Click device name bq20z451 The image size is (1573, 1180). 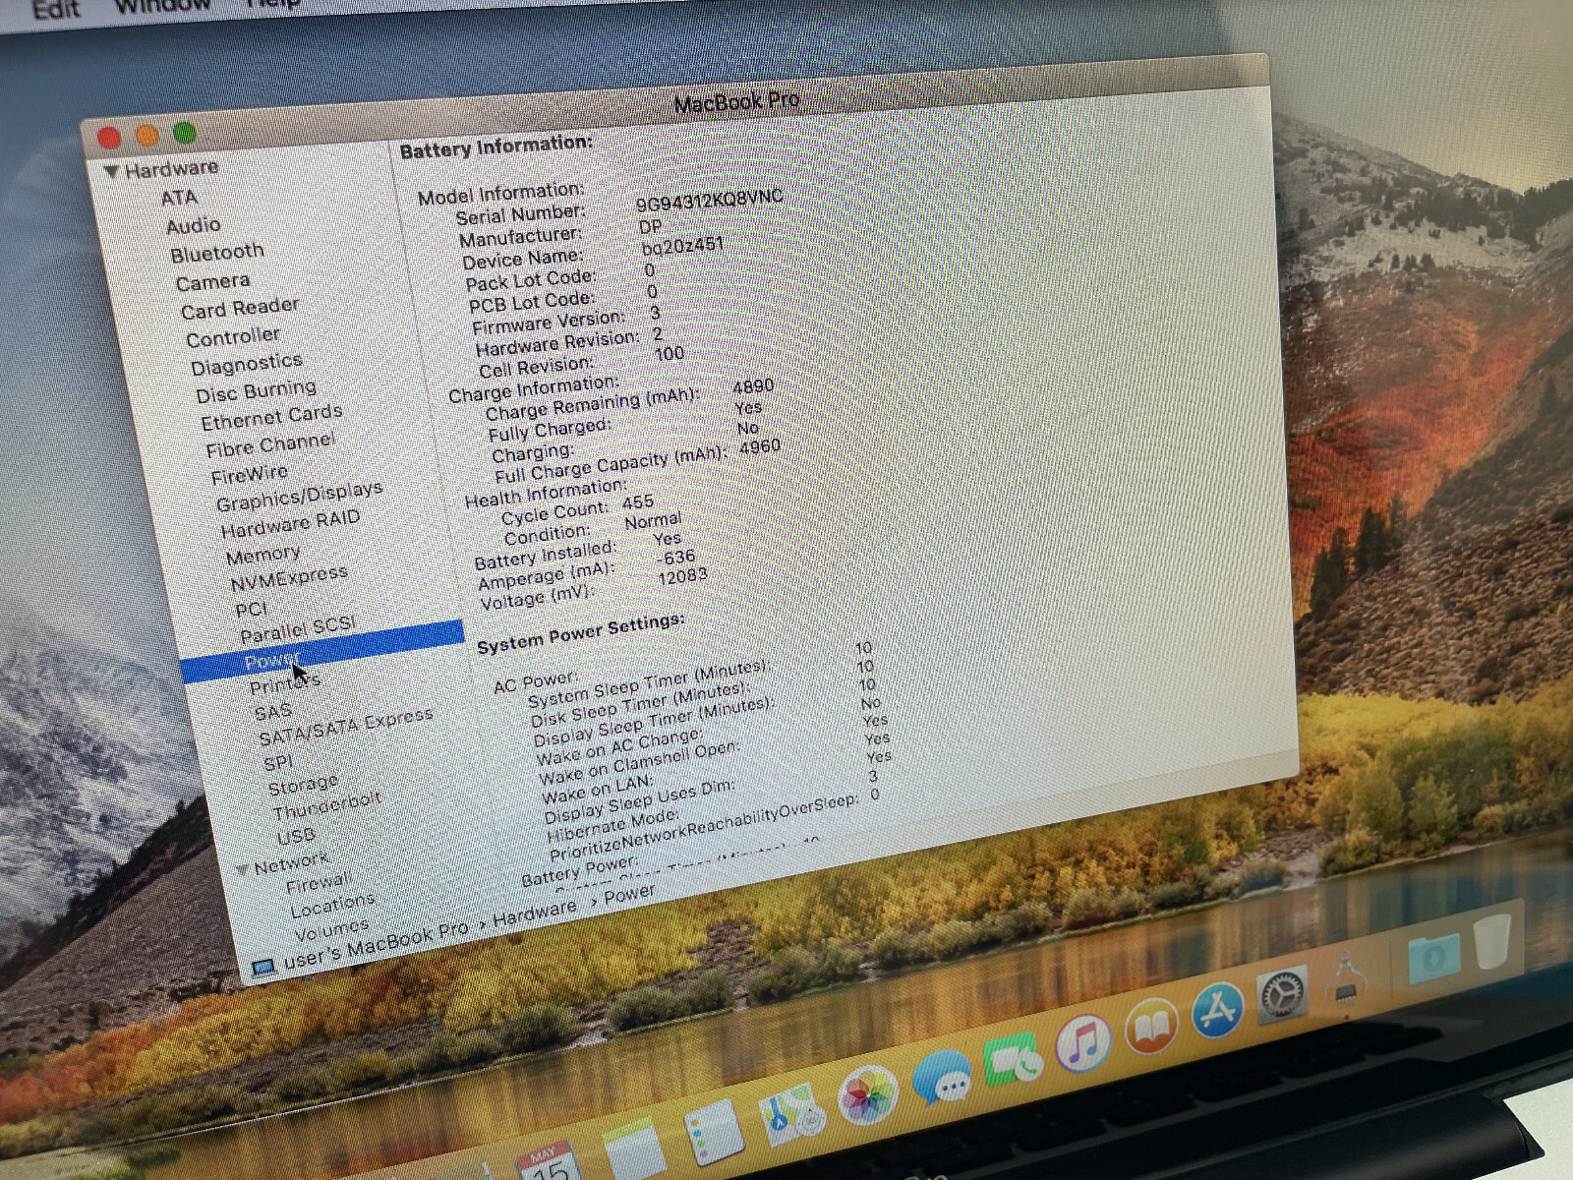pos(682,245)
